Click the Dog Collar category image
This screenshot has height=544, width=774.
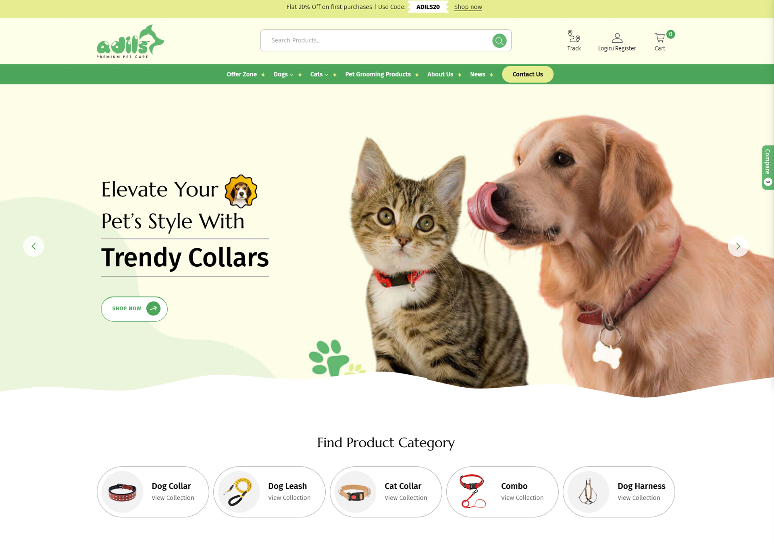pyautogui.click(x=123, y=492)
